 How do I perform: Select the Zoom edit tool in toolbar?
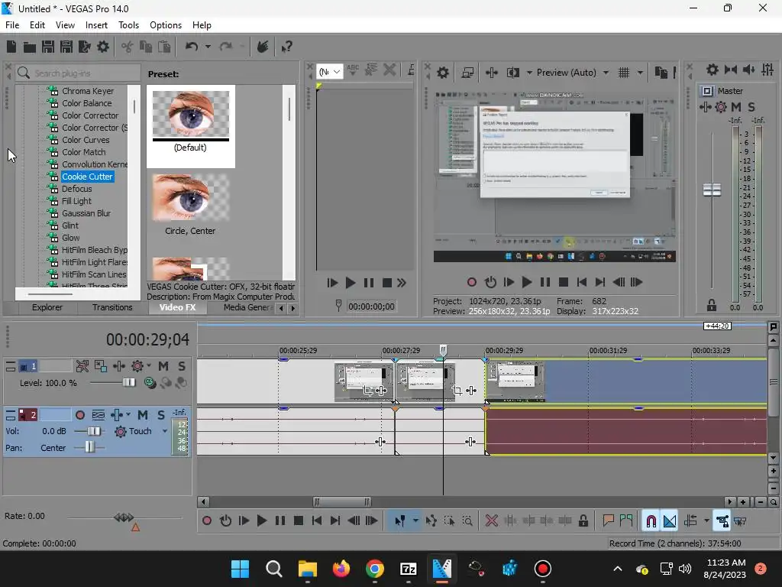coord(467,521)
